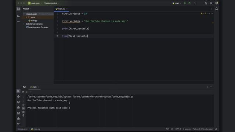Viewport: 235px width, 132px height.
Task: Go to next highlighted problem arrow
Action: coord(212,14)
